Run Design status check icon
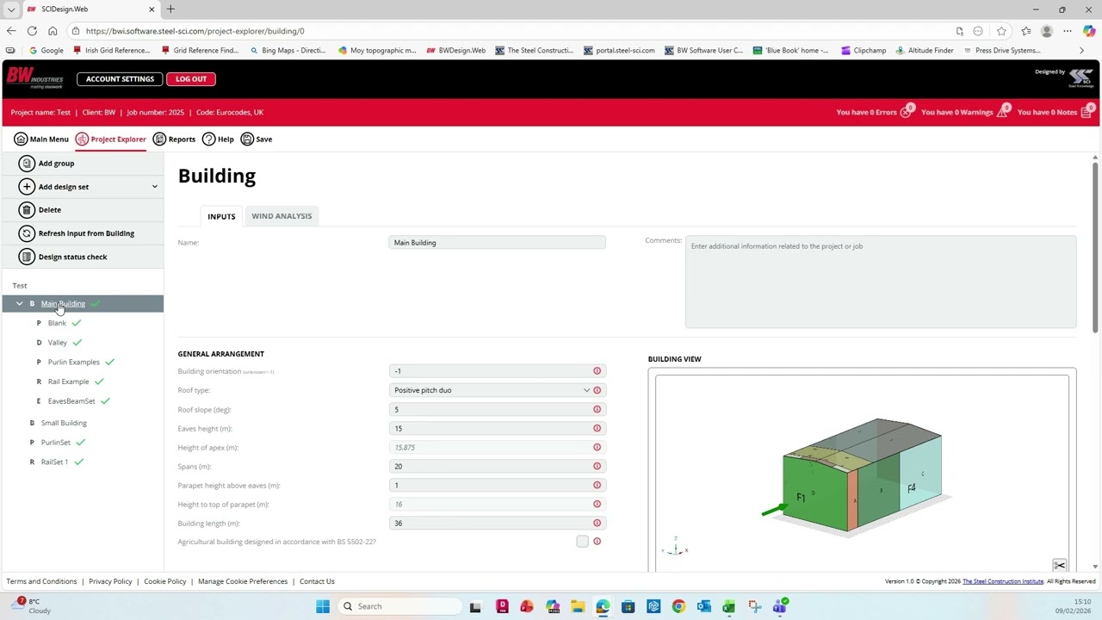 click(x=27, y=257)
